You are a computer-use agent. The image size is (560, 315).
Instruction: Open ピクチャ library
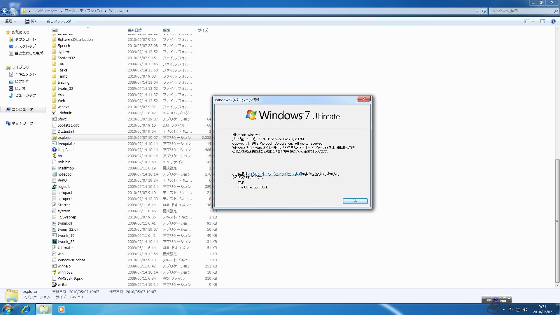click(x=22, y=81)
